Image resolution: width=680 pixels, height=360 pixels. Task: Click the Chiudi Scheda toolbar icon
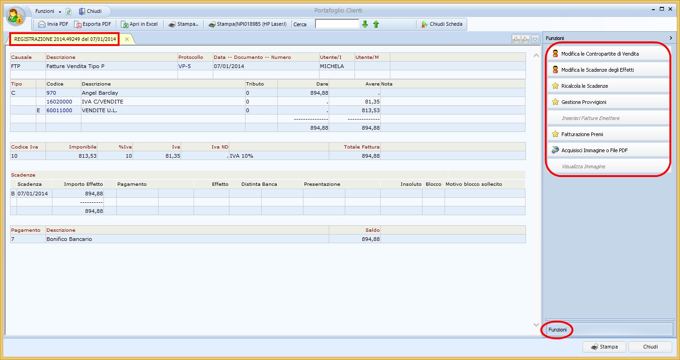click(x=424, y=24)
